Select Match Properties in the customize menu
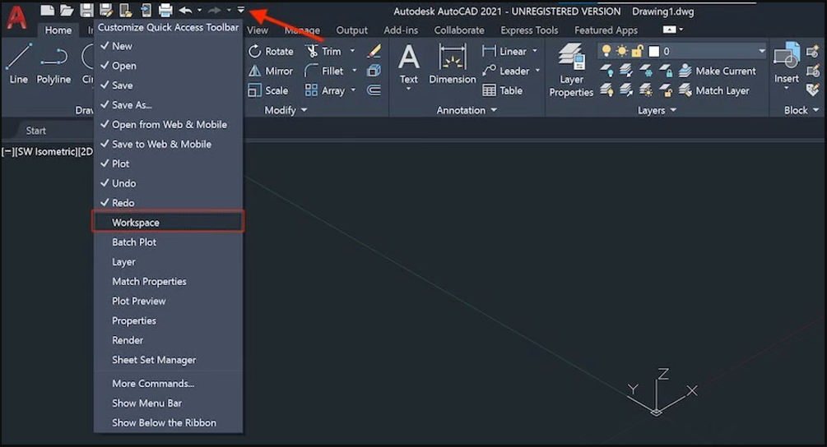Screen dimensions: 827x447 [x=168, y=282]
